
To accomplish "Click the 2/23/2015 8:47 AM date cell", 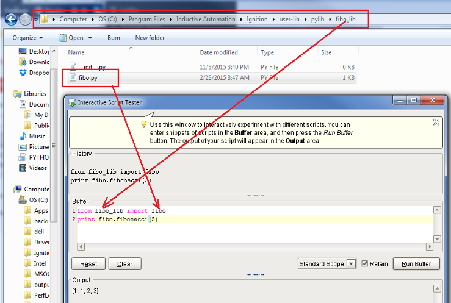I will coord(225,77).
